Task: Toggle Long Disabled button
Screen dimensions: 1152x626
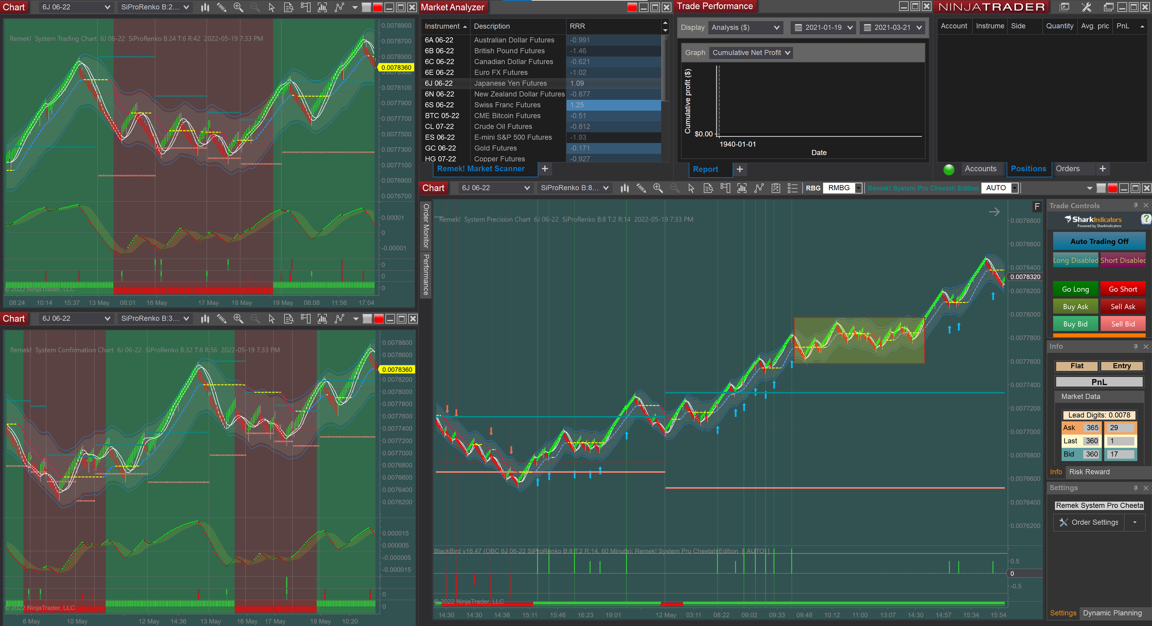Action: point(1076,261)
